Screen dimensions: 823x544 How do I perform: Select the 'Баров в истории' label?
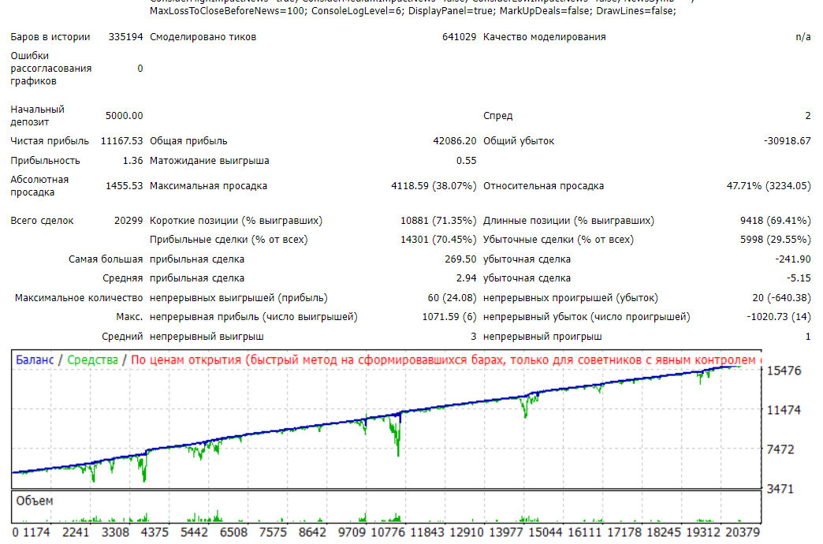click(x=50, y=37)
